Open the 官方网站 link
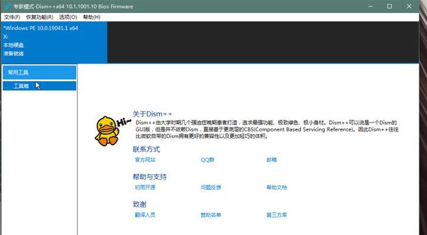 145,160
